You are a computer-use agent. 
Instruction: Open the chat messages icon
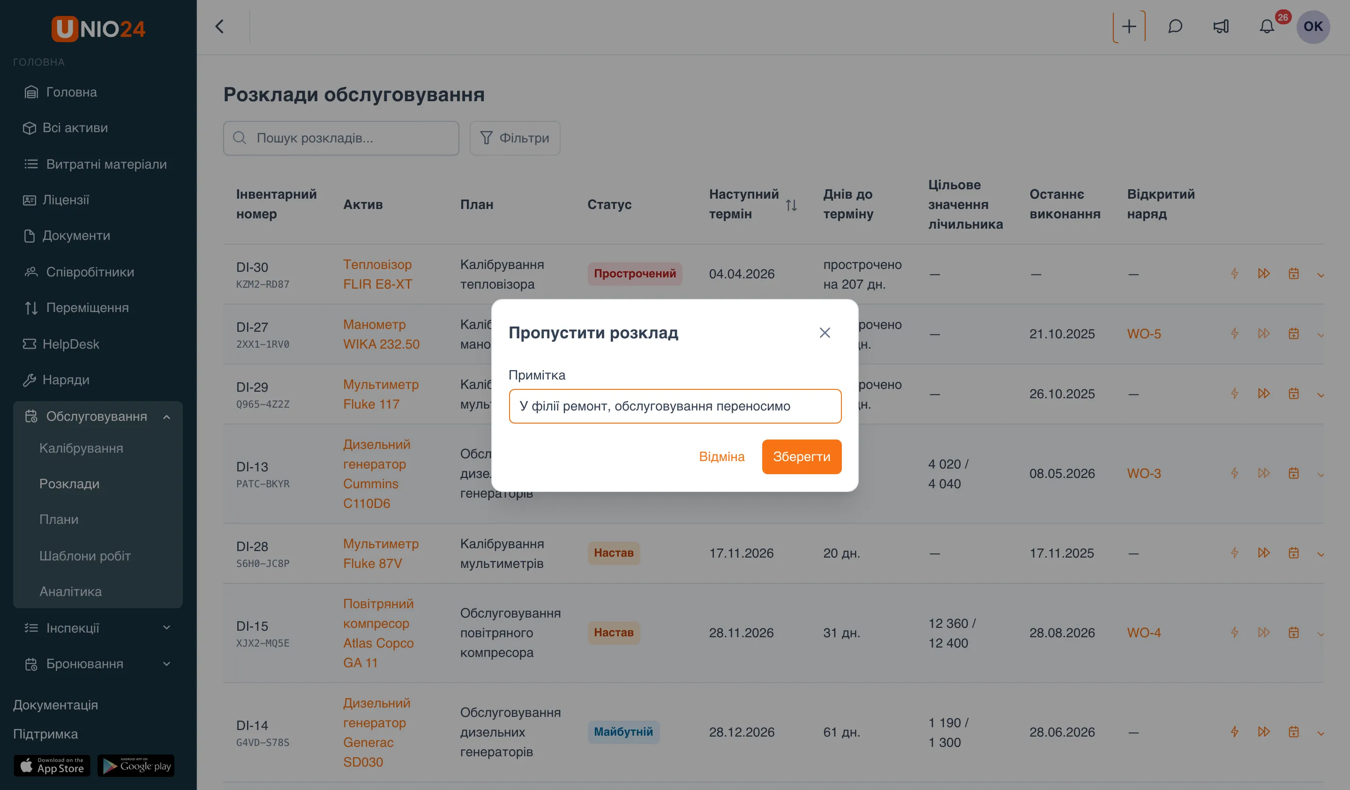1175,26
